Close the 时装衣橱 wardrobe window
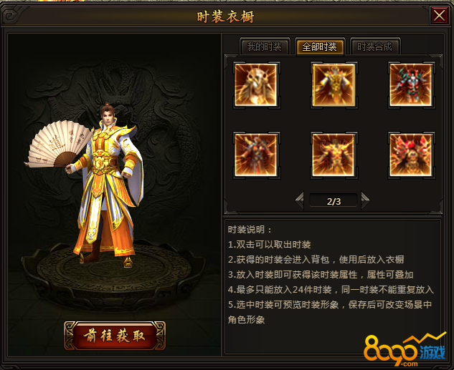454x370 pixels. pos(439,16)
